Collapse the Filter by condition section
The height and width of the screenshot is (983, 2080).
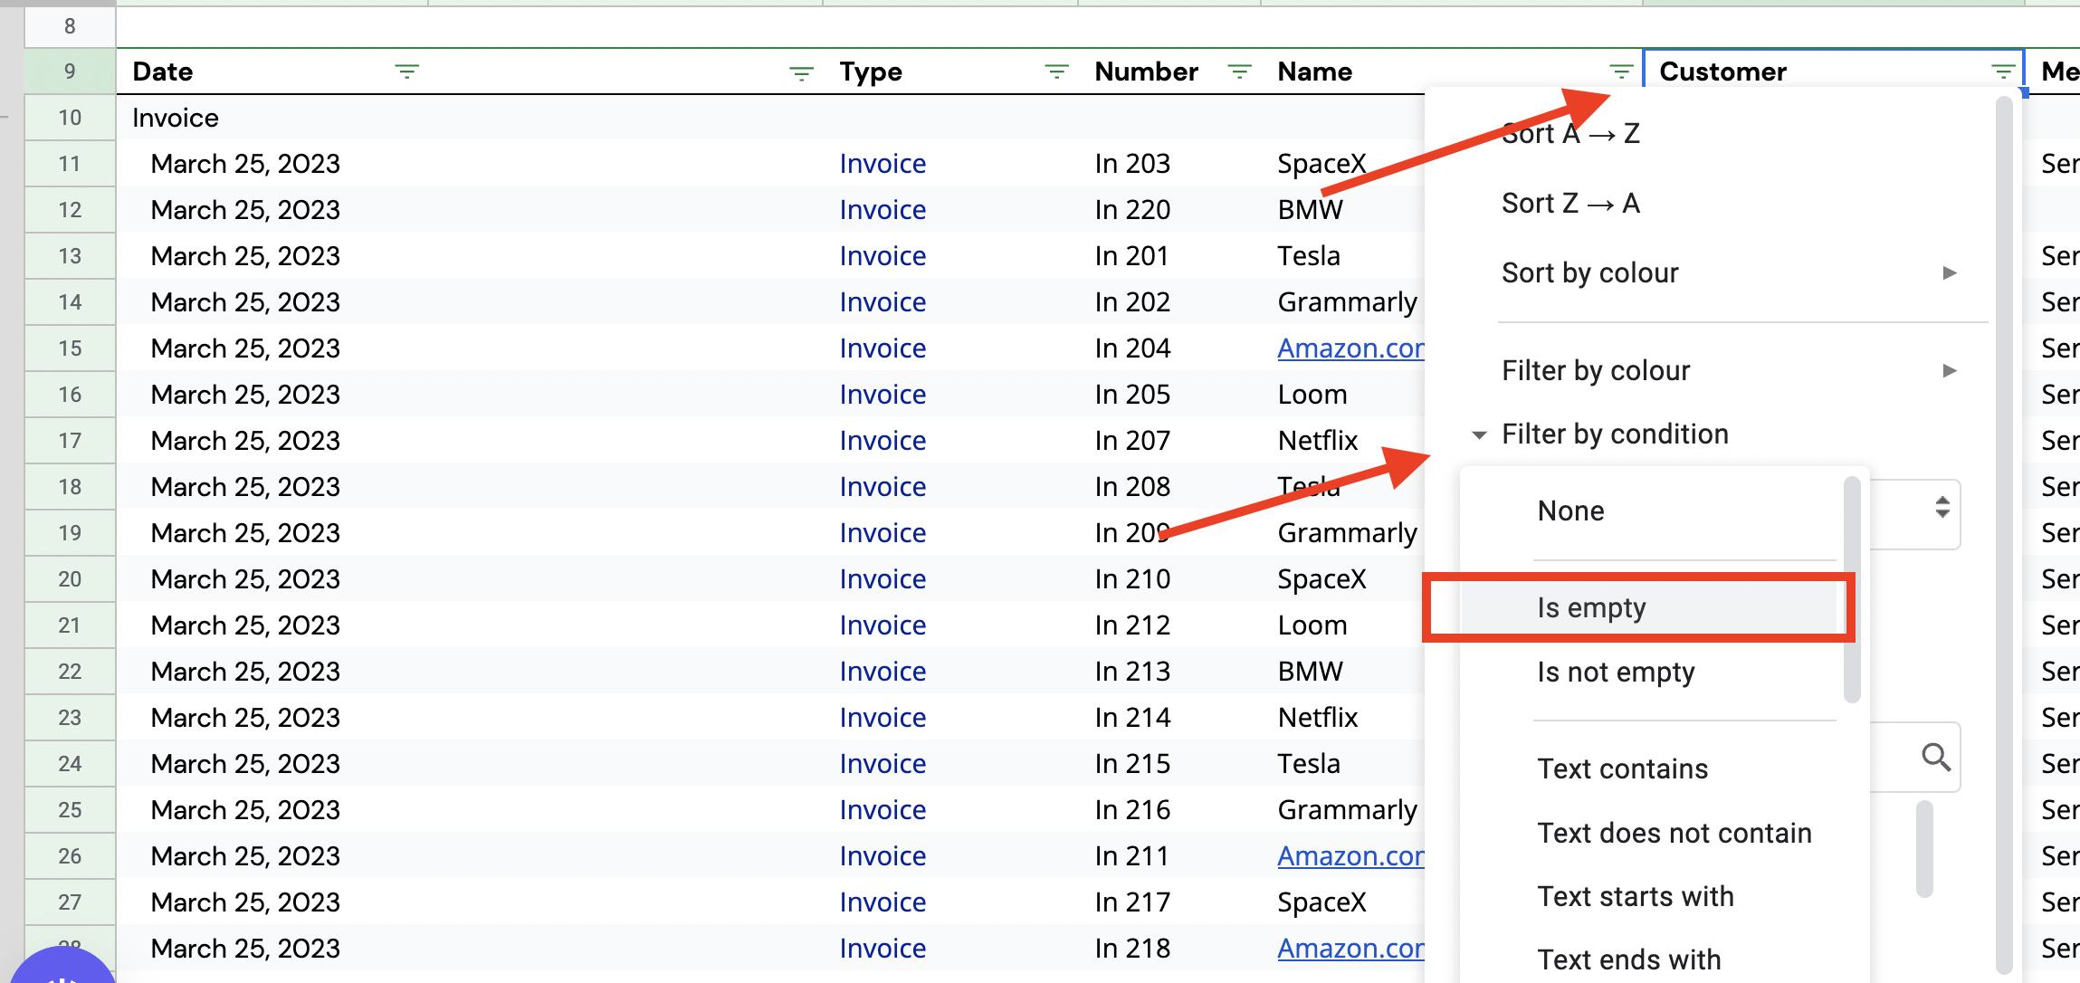click(x=1479, y=434)
